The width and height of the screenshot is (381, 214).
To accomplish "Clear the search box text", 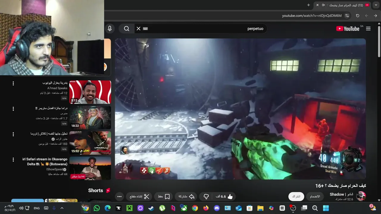I will pyautogui.click(x=138, y=29).
